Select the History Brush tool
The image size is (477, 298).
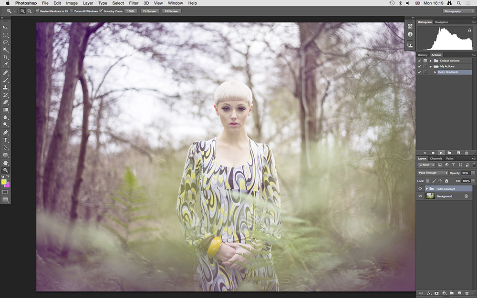click(x=5, y=95)
